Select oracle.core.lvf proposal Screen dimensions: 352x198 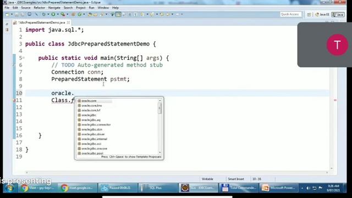(x=91, y=110)
